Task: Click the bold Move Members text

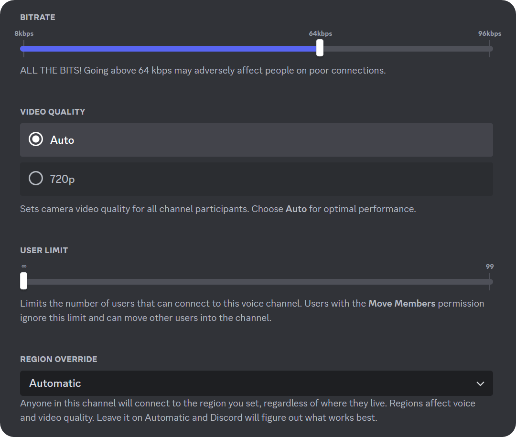Action: (403, 303)
